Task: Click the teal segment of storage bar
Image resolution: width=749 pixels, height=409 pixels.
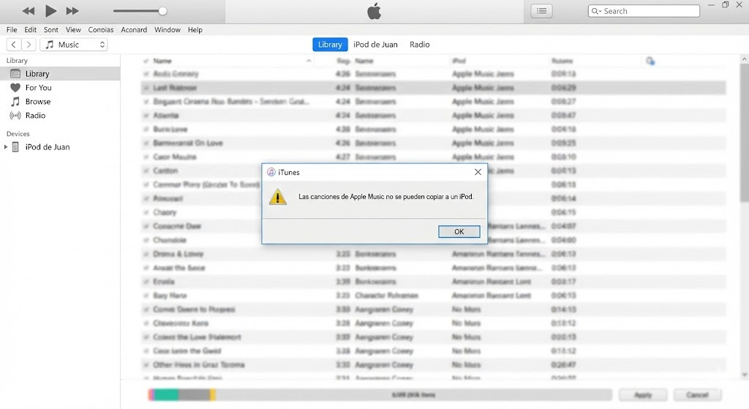Action: [x=166, y=394]
